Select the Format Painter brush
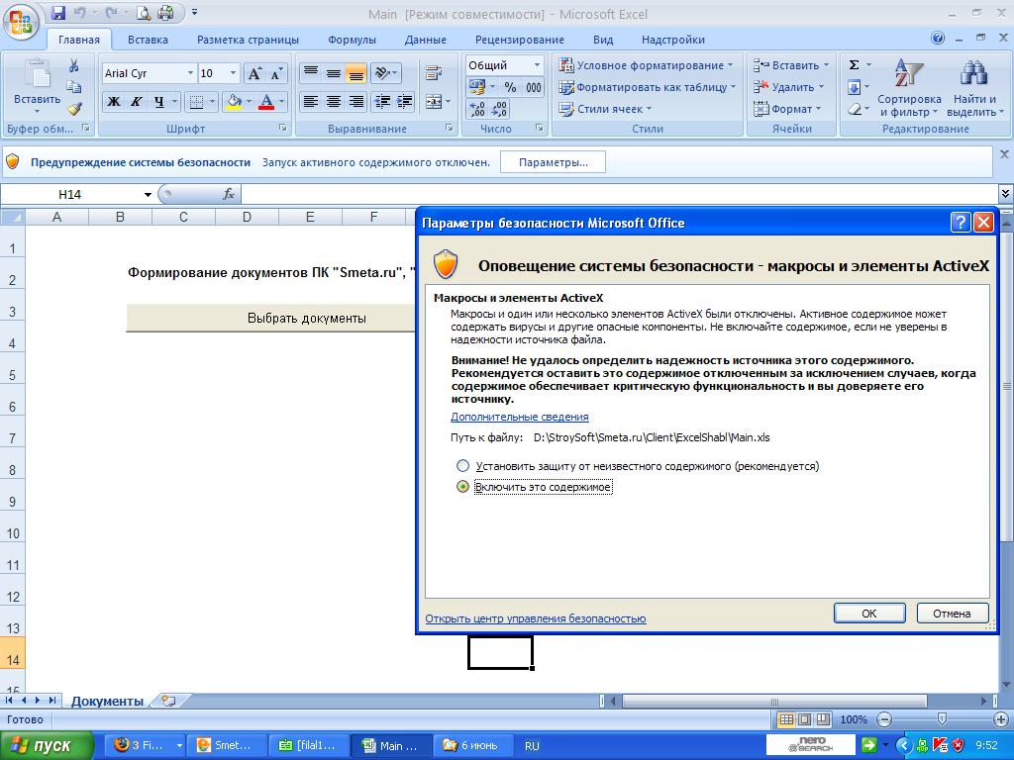 73,109
